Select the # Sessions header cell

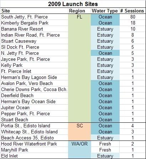tap(132, 11)
